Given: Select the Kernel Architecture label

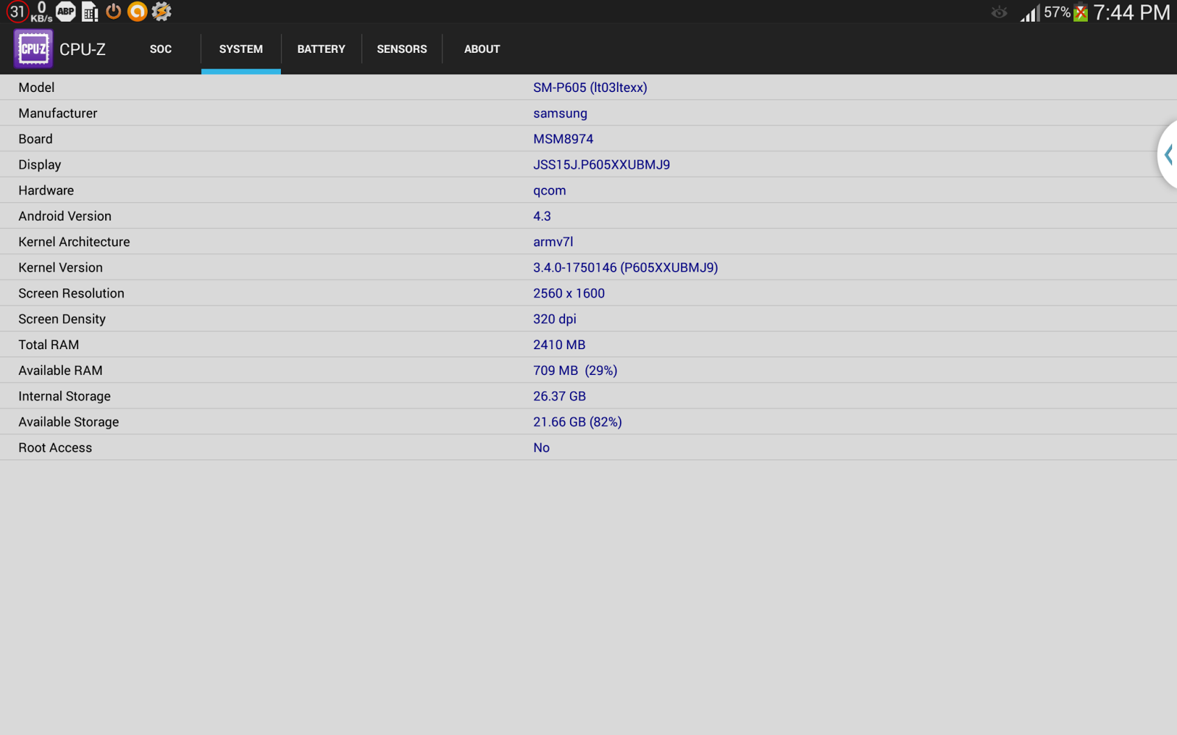Looking at the screenshot, I should (x=74, y=242).
